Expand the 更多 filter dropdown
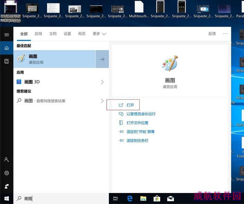The image size is (244, 204). click(x=99, y=34)
